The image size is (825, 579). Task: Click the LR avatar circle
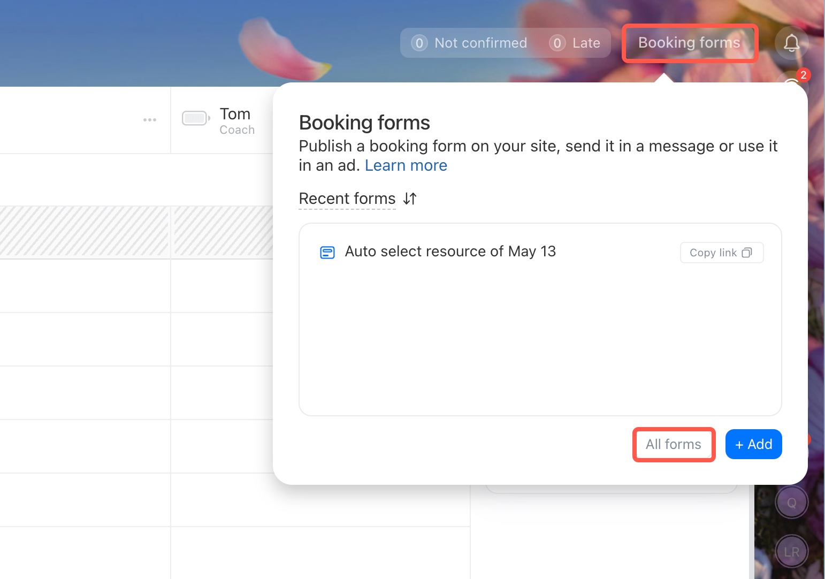[791, 552]
